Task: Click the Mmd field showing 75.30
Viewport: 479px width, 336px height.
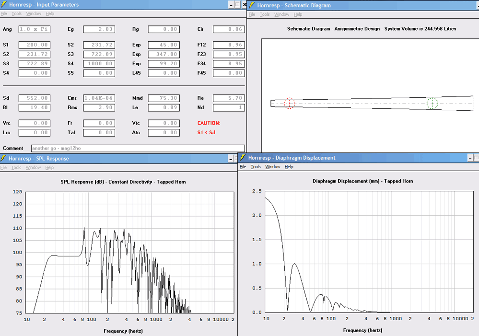Action: pyautogui.click(x=164, y=98)
